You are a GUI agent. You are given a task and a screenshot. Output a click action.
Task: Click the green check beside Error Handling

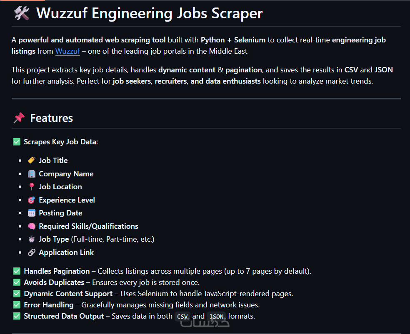tap(17, 305)
